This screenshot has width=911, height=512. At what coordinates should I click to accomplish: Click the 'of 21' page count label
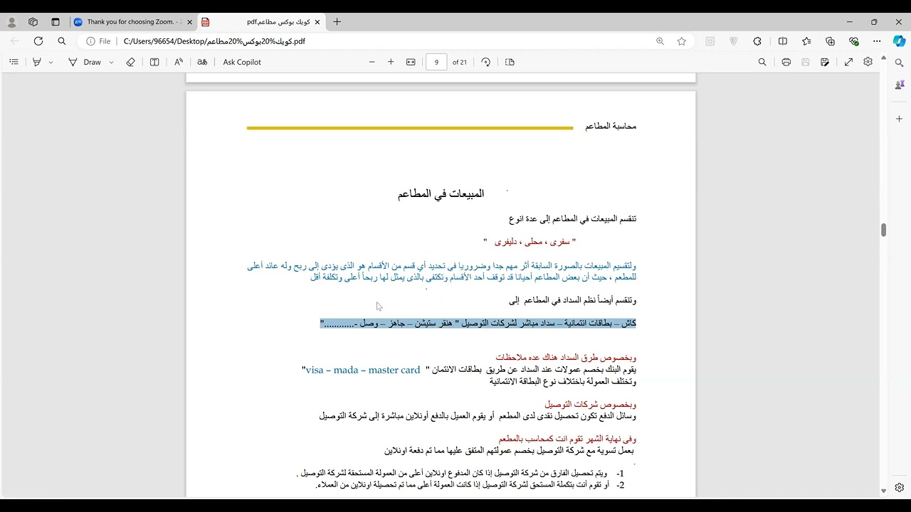pyautogui.click(x=460, y=62)
